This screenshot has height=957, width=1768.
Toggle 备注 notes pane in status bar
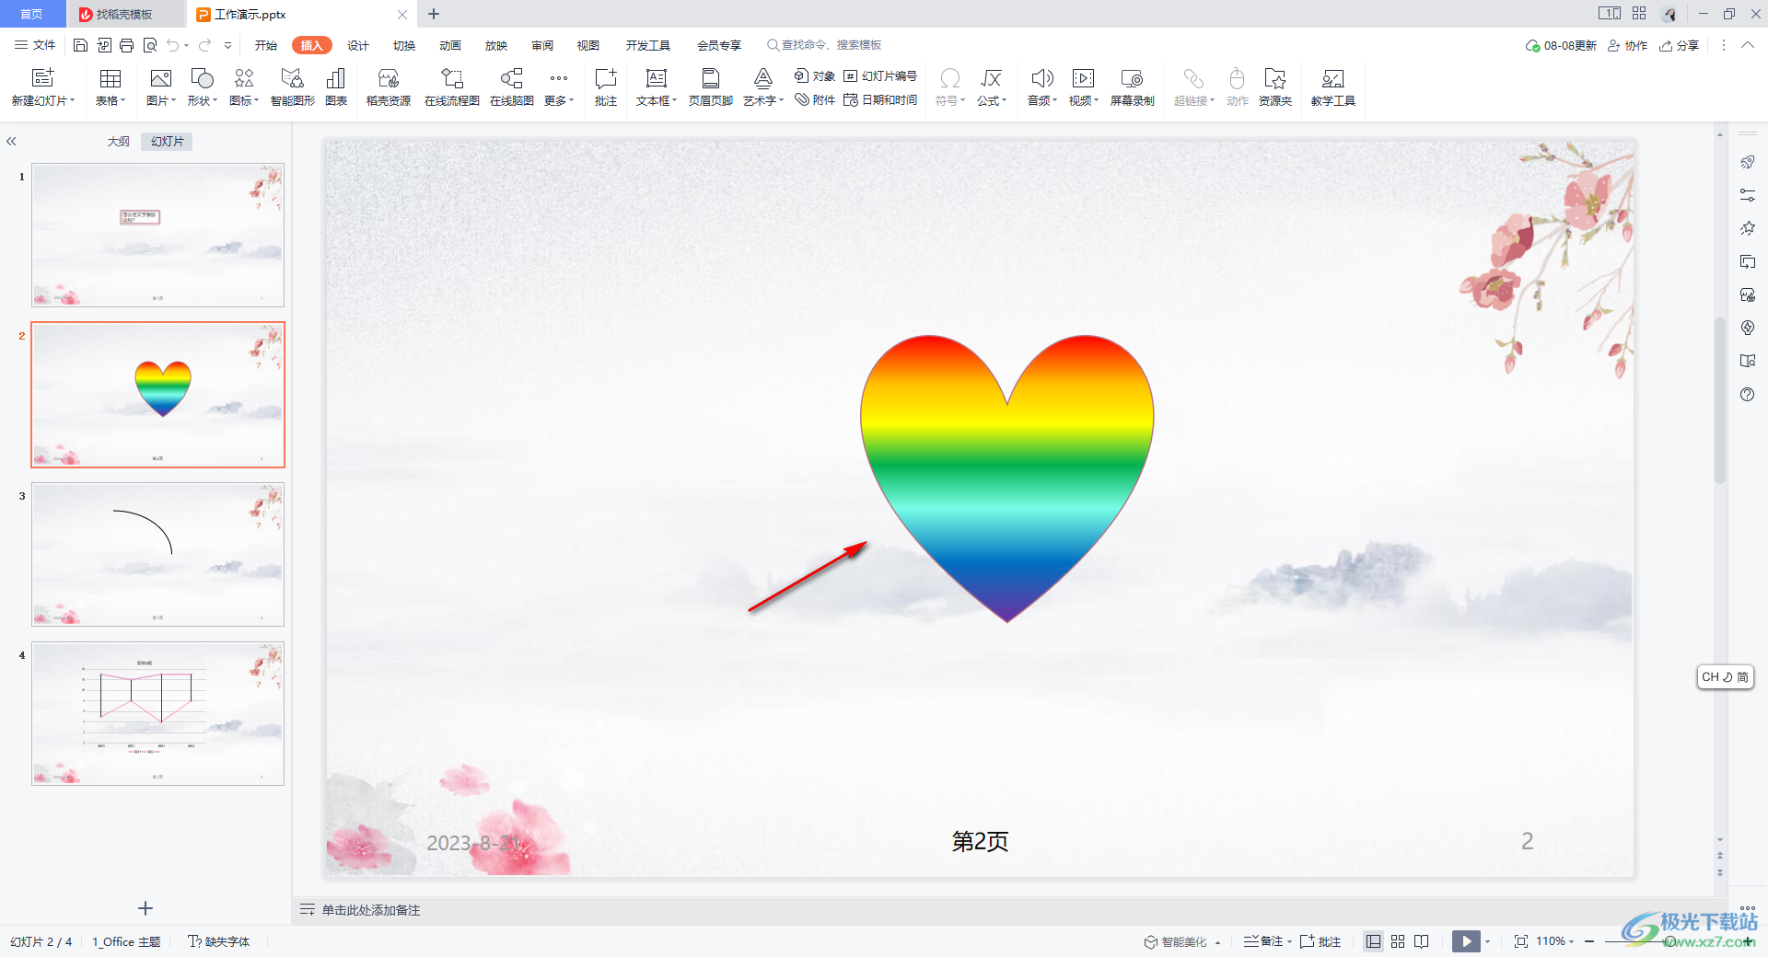(x=1265, y=941)
